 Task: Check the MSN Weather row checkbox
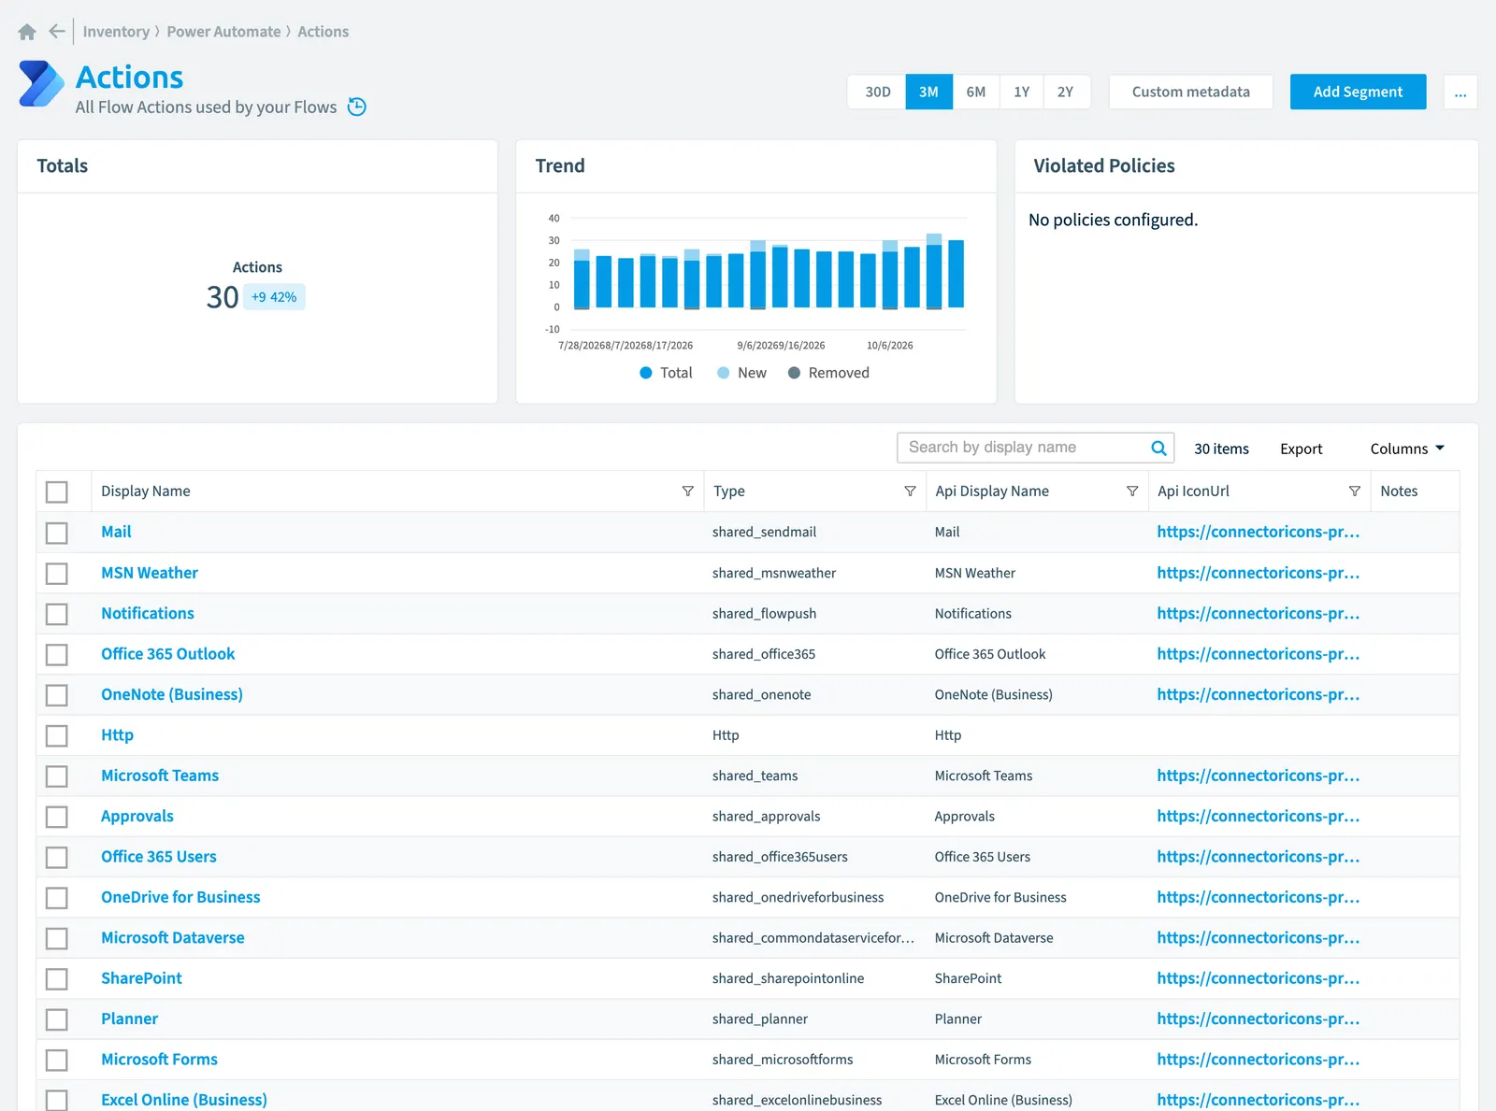57,573
